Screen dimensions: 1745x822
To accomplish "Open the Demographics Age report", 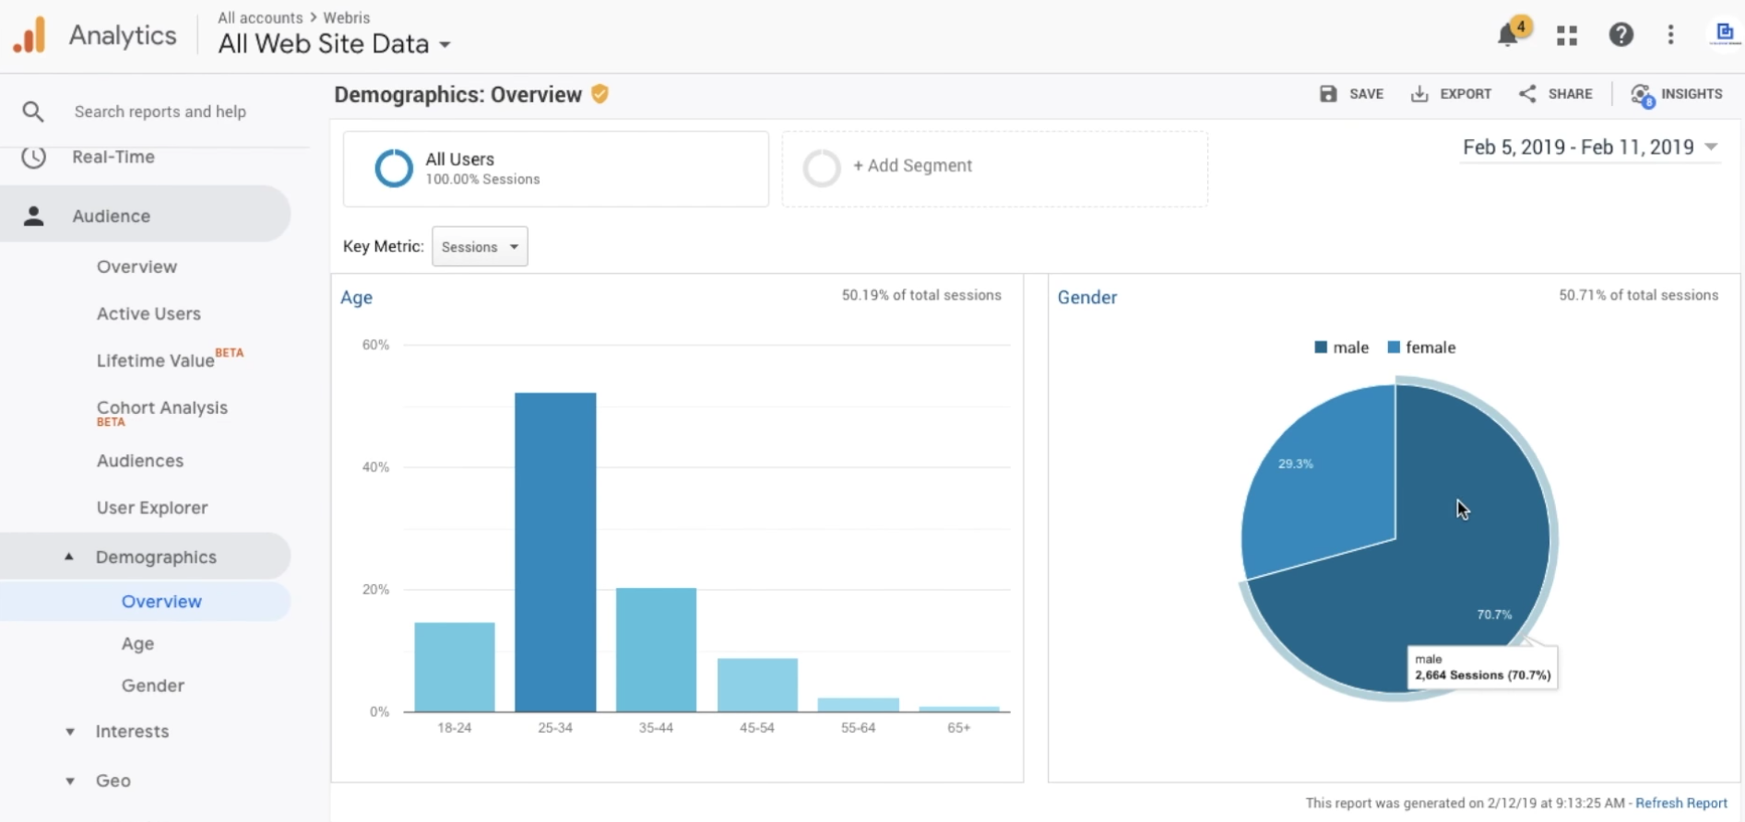I will pyautogui.click(x=137, y=644).
